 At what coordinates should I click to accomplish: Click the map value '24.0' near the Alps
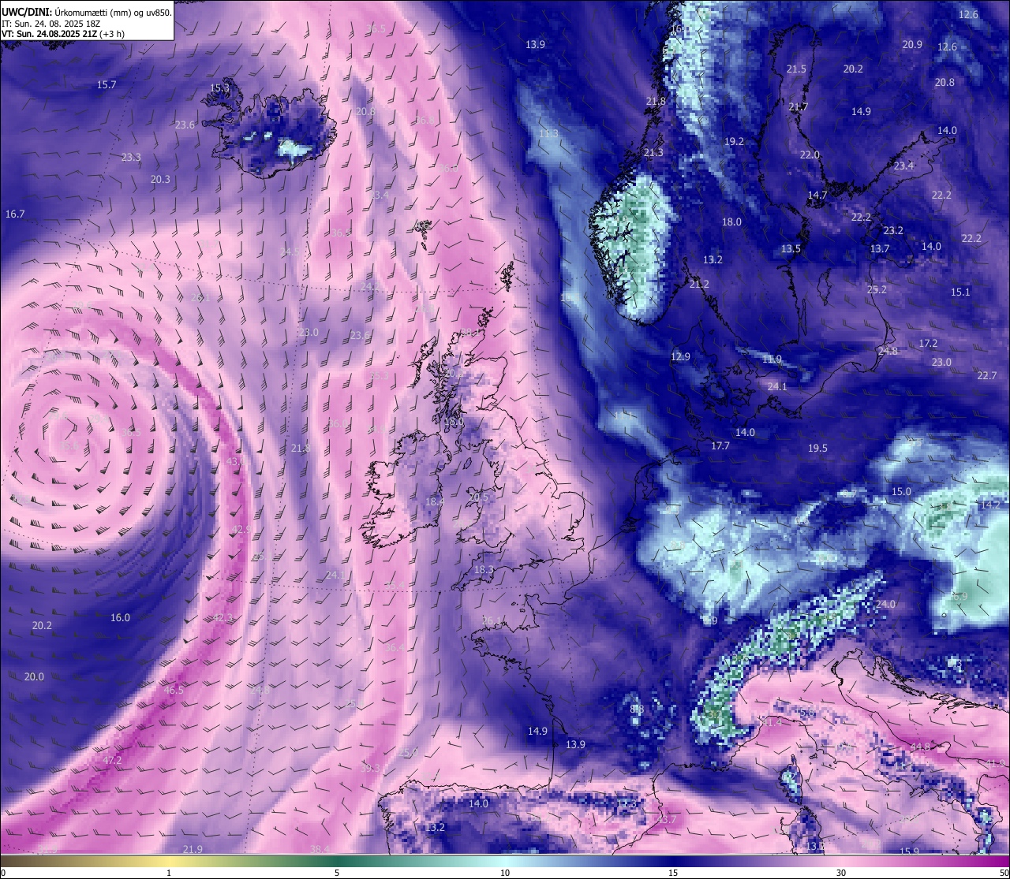click(x=885, y=604)
